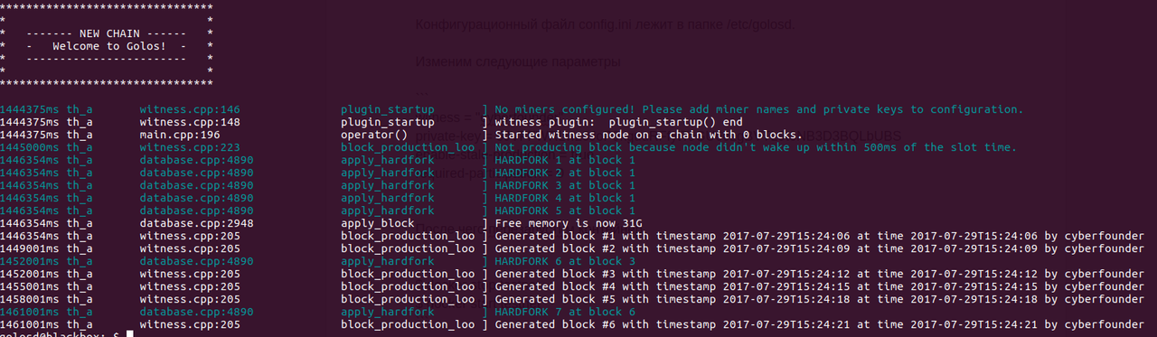The width and height of the screenshot is (1157, 337).
Task: Click the 'HARDFORK 7 at block 6' line
Action: [565, 312]
